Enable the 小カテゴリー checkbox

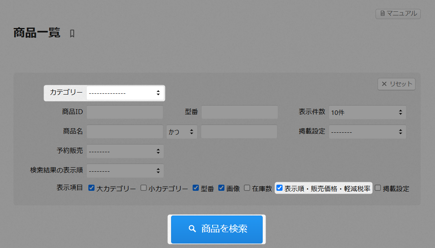143,188
